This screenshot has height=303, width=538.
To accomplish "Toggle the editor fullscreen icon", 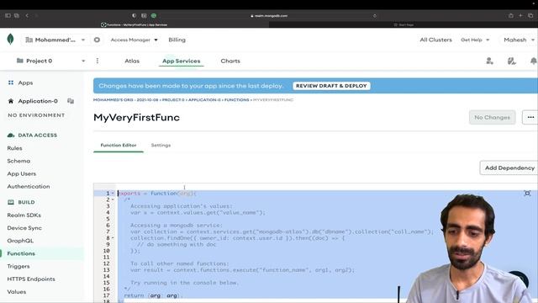I will (x=527, y=194).
